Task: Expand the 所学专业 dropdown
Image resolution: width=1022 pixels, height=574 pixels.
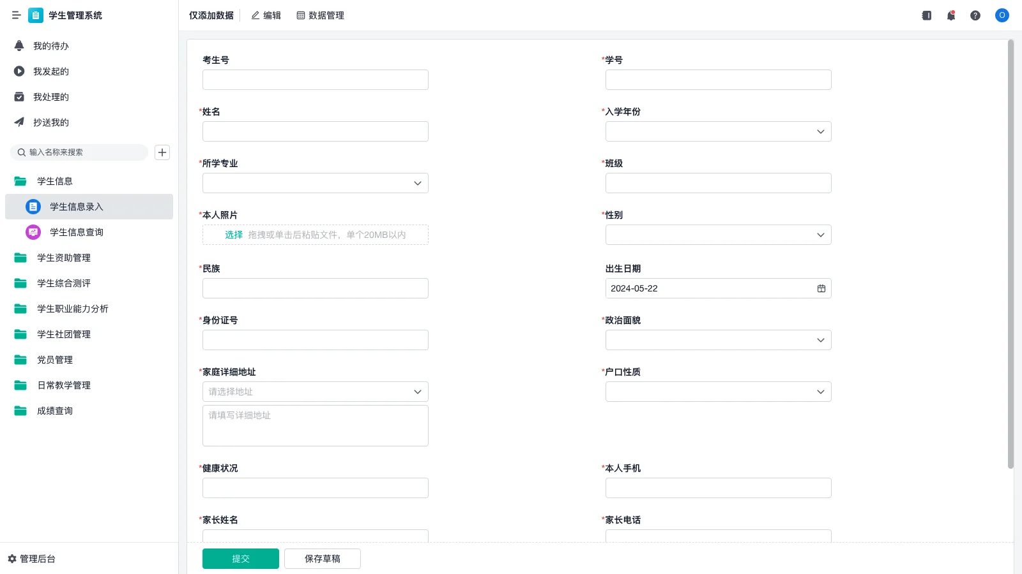Action: pyautogui.click(x=417, y=183)
